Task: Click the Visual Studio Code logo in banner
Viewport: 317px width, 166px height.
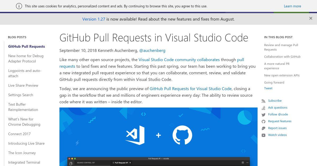Action: coord(135,135)
